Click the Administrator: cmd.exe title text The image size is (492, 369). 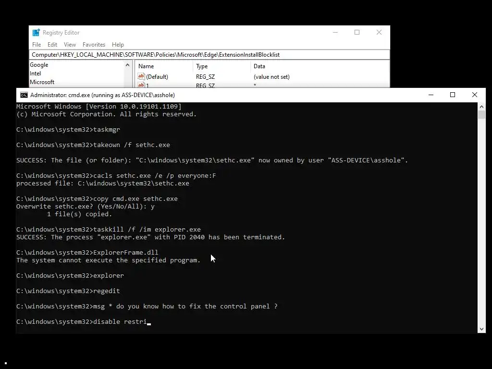[x=102, y=95]
